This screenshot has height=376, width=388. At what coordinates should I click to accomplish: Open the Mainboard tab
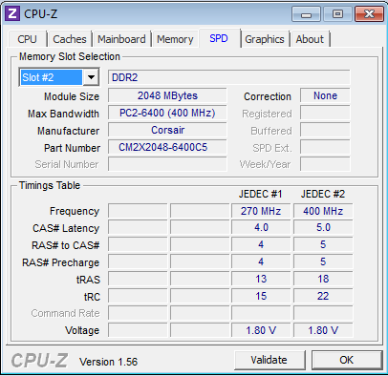tap(121, 39)
